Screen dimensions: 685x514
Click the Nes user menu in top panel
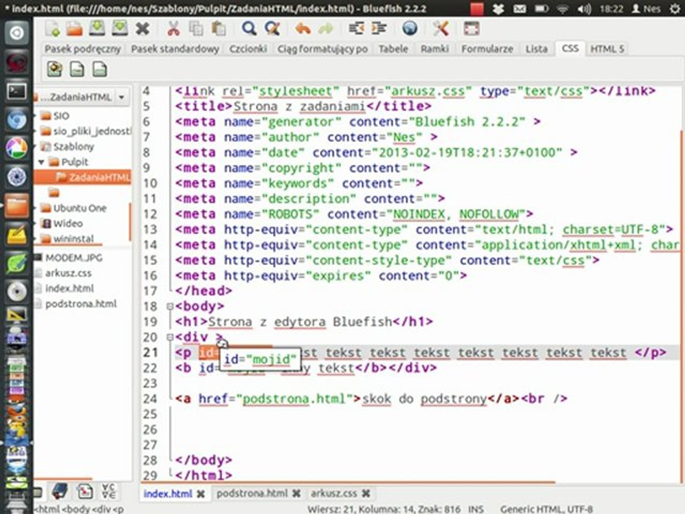click(x=646, y=9)
